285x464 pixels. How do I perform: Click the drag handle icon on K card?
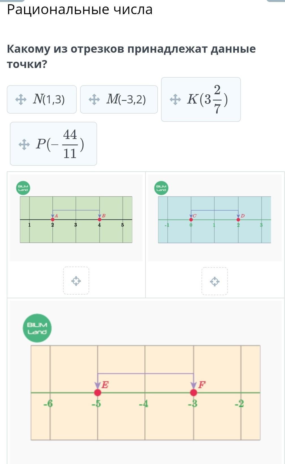click(175, 99)
